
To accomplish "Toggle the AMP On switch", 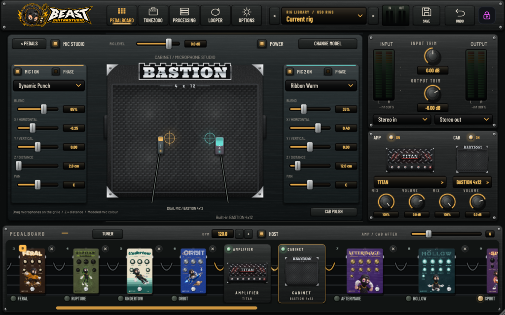I will (x=391, y=138).
